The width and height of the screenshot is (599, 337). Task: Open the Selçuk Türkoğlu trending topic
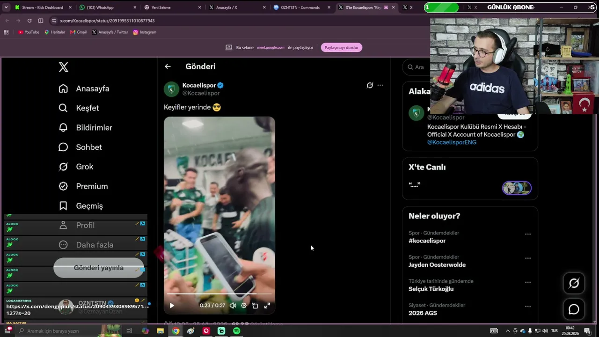431,289
